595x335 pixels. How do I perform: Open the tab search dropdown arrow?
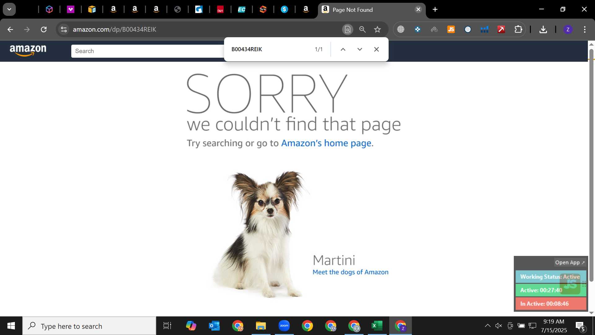[9, 9]
